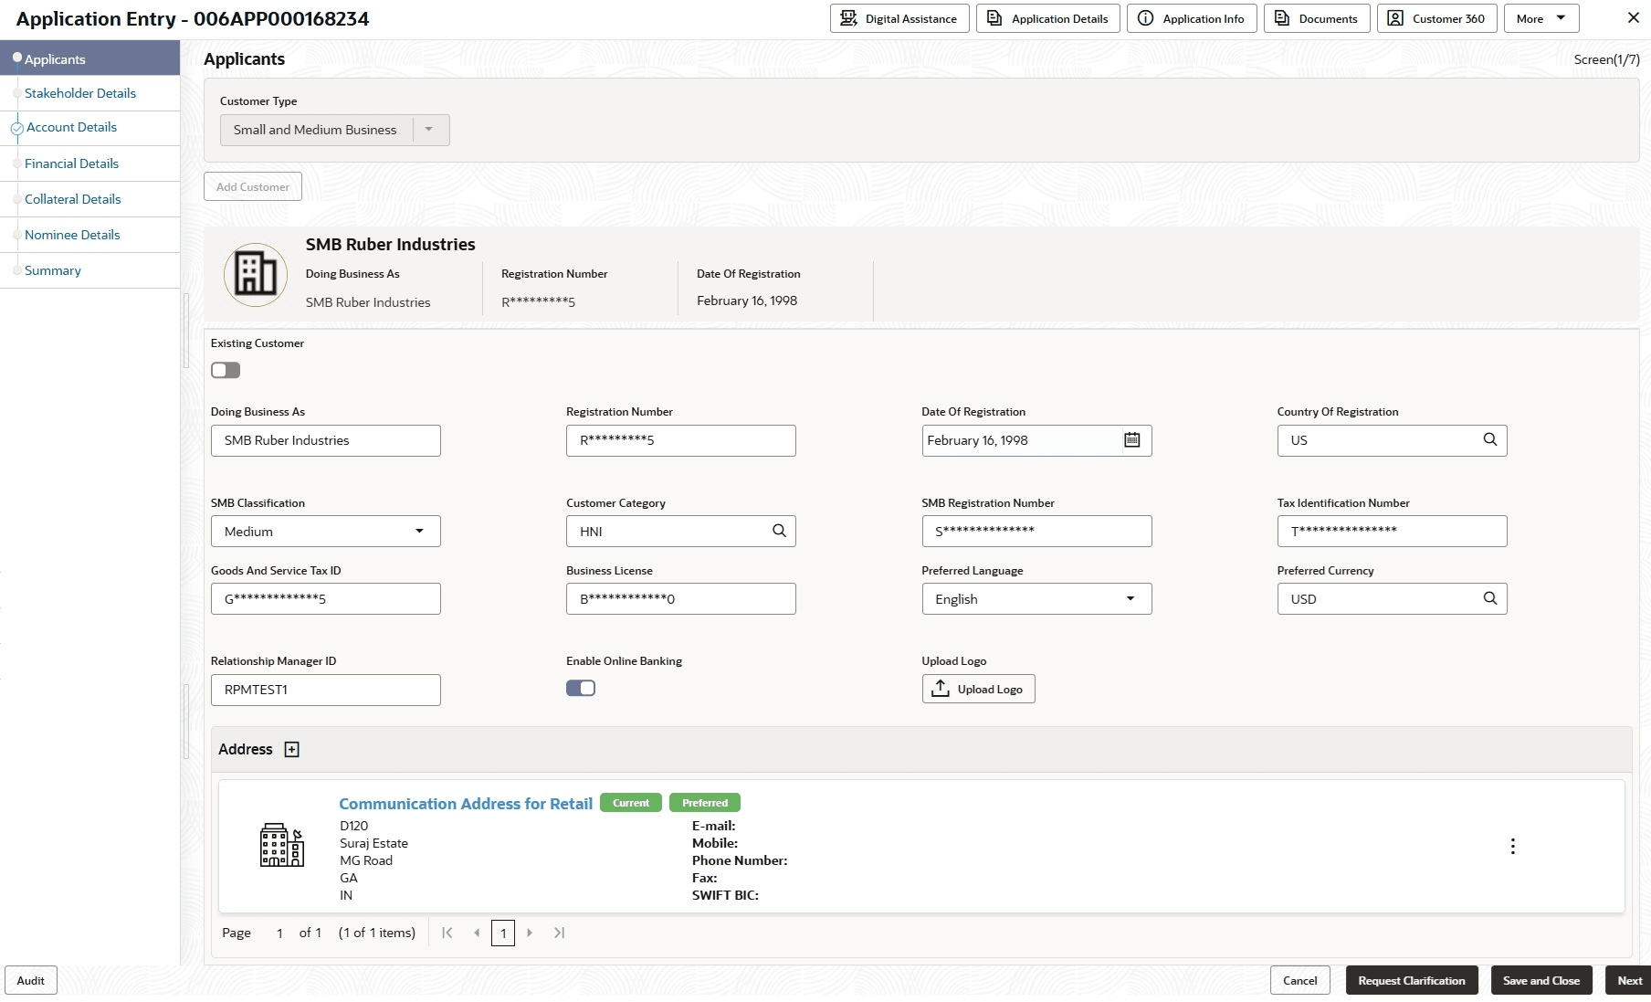Screen dimensions: 1651x1002
Task: Click the Upload Logo button
Action: click(x=978, y=689)
